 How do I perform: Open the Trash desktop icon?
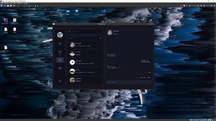tap(15, 30)
